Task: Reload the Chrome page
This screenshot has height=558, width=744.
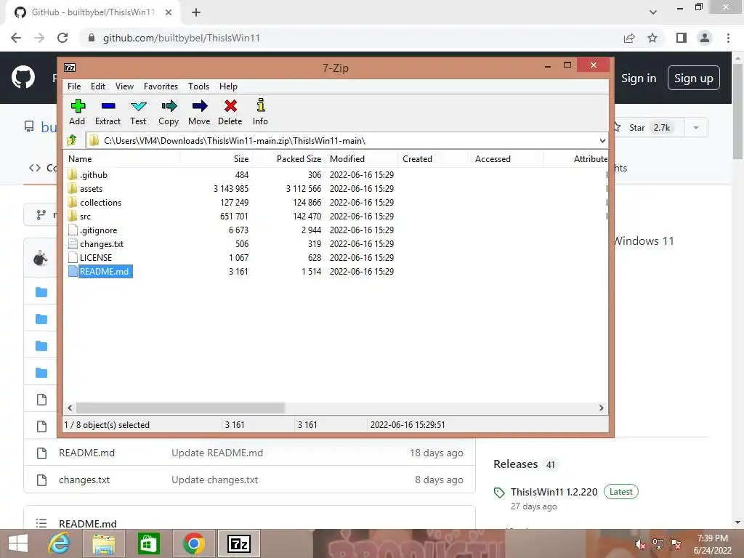Action: point(62,38)
